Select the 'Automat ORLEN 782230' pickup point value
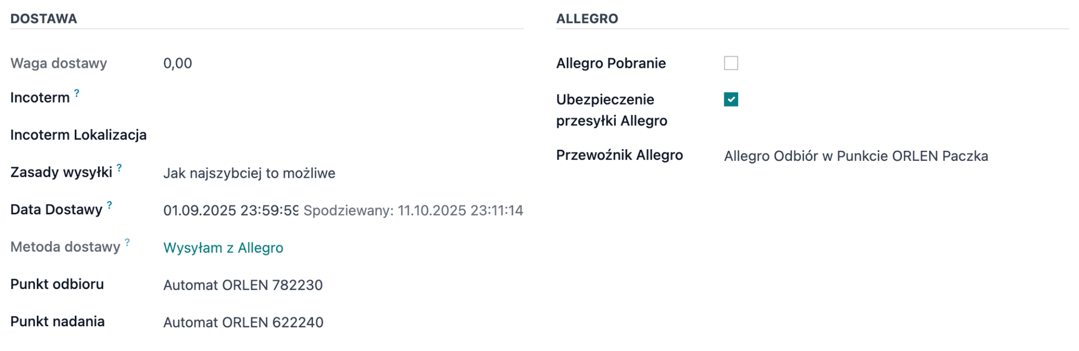 click(243, 285)
